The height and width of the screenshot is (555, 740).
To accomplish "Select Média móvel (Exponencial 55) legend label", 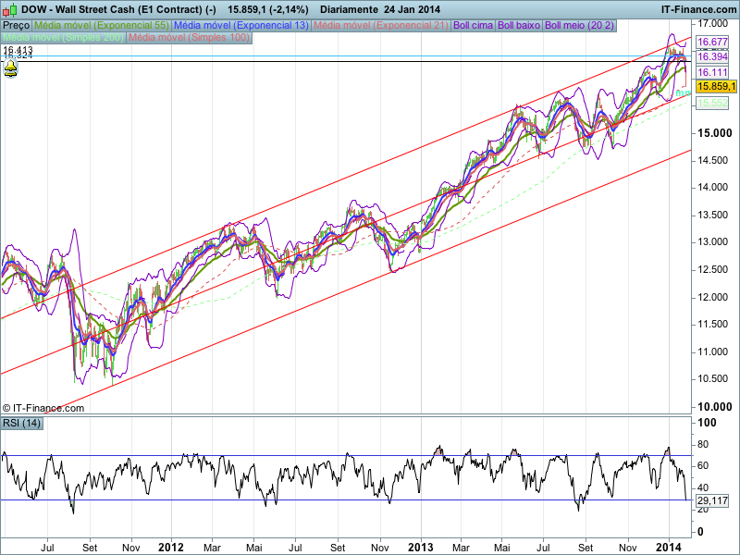I will tap(102, 26).
